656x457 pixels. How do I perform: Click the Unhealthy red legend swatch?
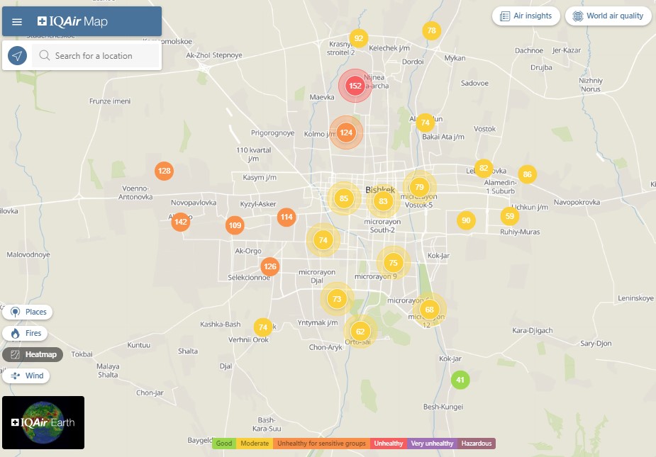point(389,444)
